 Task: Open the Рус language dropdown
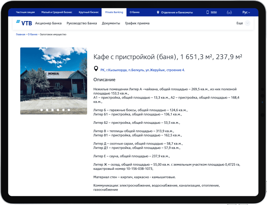pyautogui.click(x=246, y=12)
